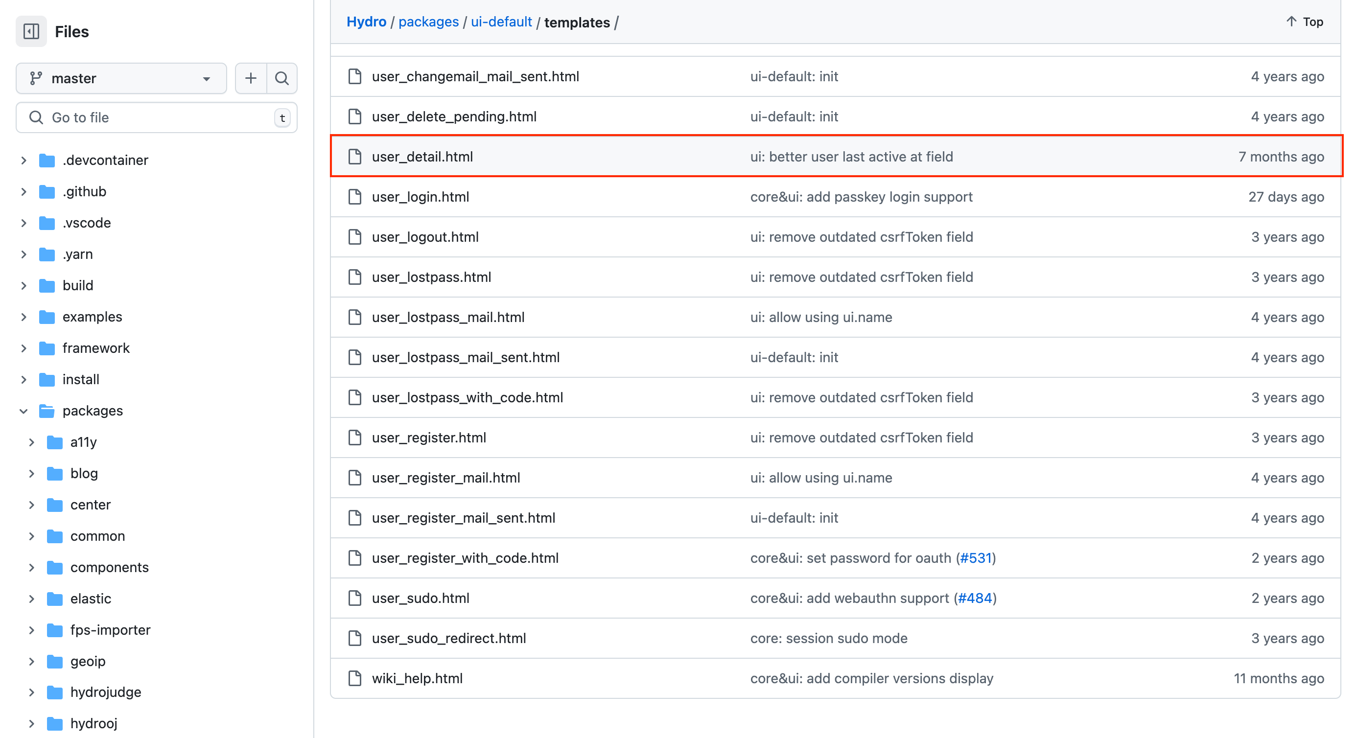This screenshot has width=1357, height=738.
Task: Click the folder icon for framework
Action: pos(47,348)
